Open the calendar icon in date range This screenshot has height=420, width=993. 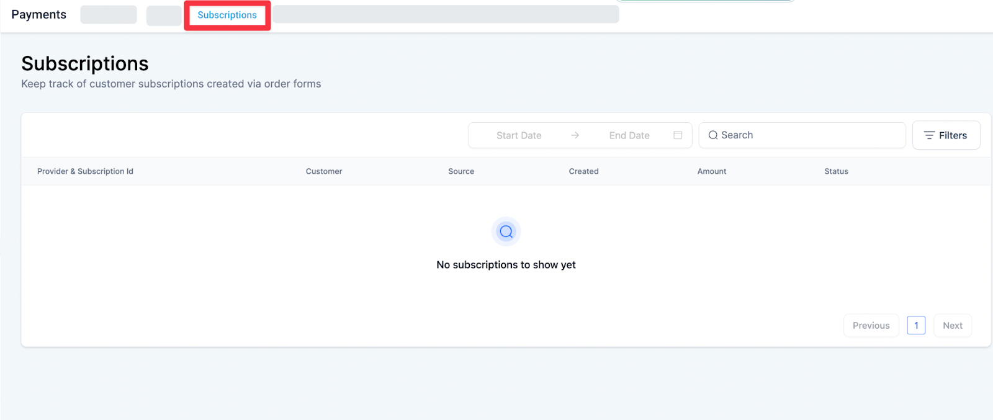click(x=678, y=135)
